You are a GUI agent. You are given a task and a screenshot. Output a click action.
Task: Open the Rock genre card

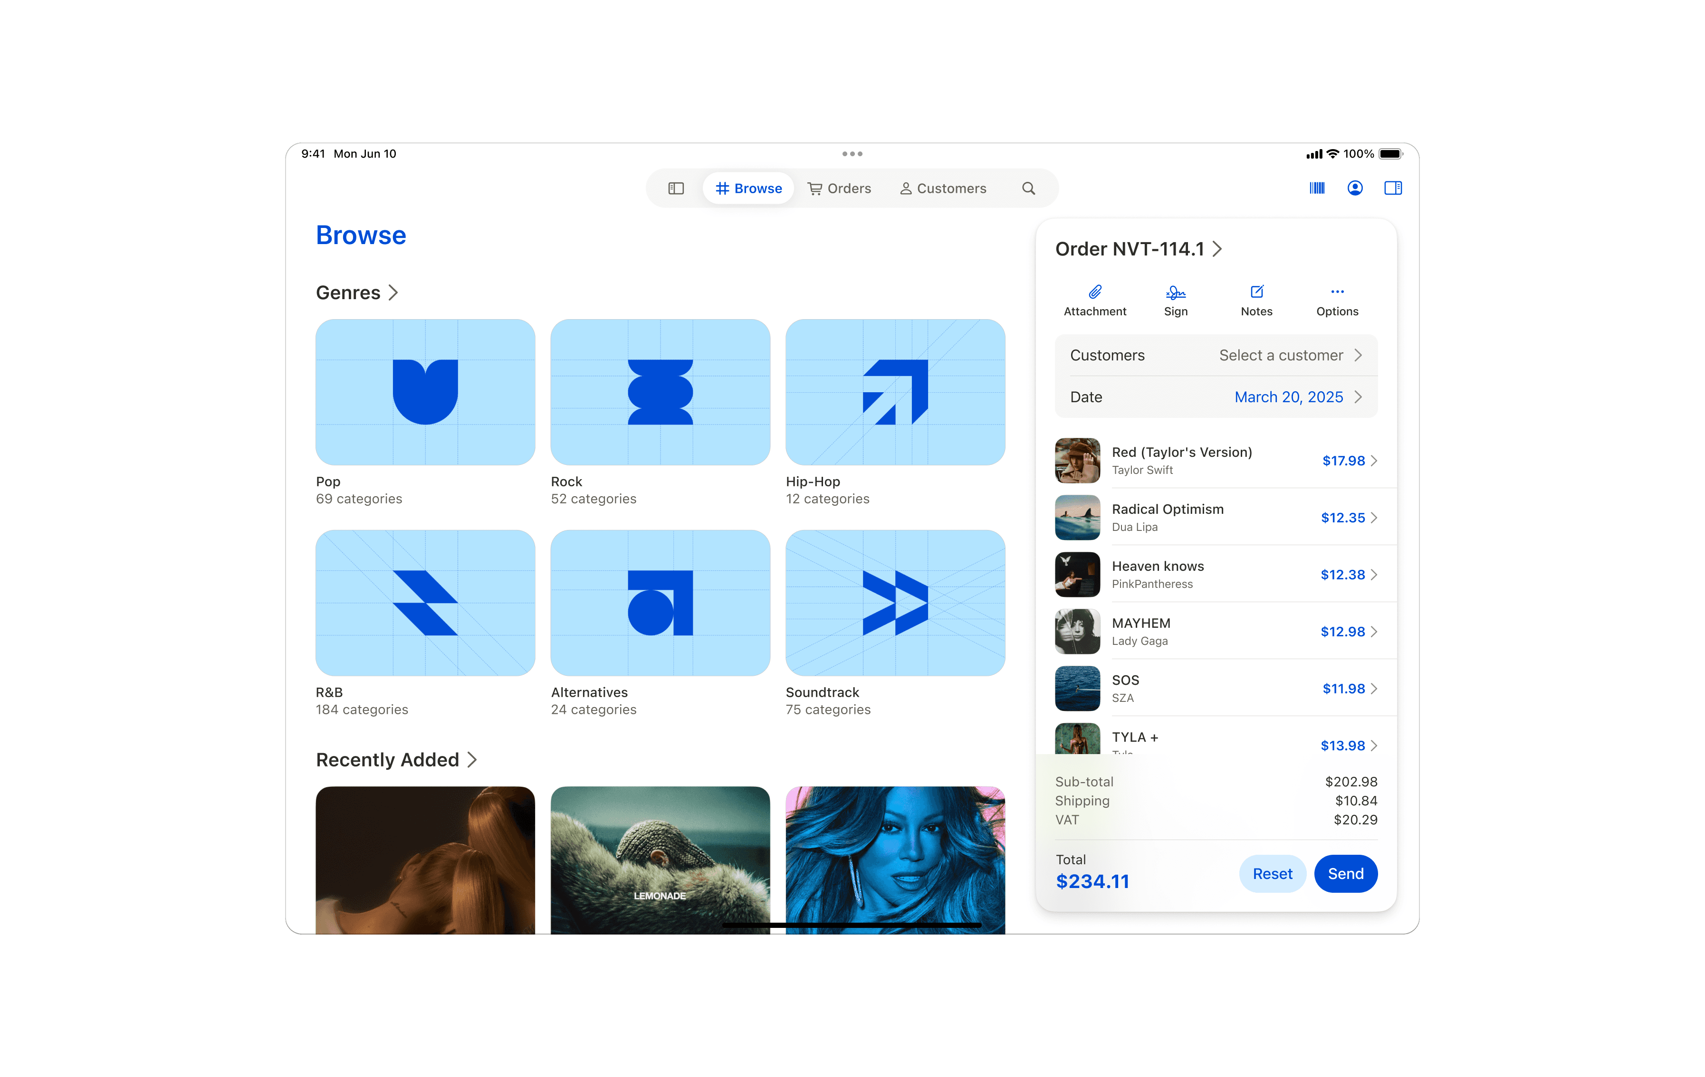point(660,392)
